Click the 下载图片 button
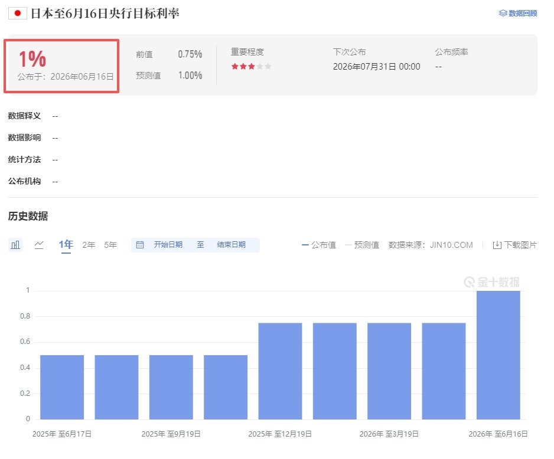This screenshot has width=554, height=459. coord(515,245)
